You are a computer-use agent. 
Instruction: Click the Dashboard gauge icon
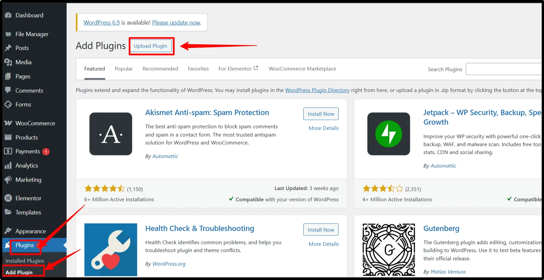[8, 15]
